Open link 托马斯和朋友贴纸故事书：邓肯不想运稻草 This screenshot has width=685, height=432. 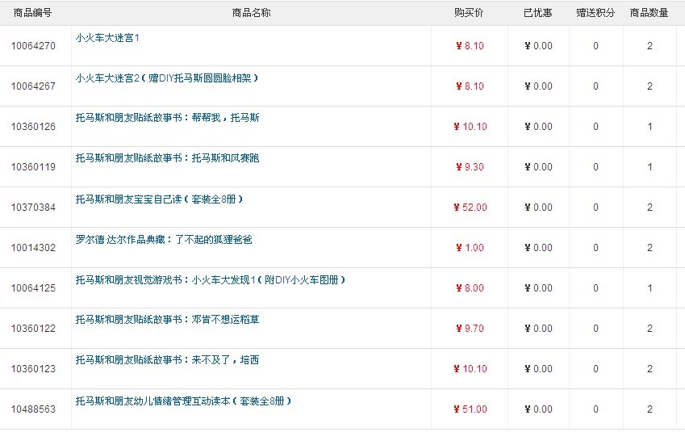[167, 320]
